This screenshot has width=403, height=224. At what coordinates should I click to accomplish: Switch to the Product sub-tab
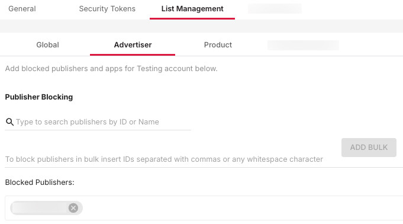click(x=218, y=45)
